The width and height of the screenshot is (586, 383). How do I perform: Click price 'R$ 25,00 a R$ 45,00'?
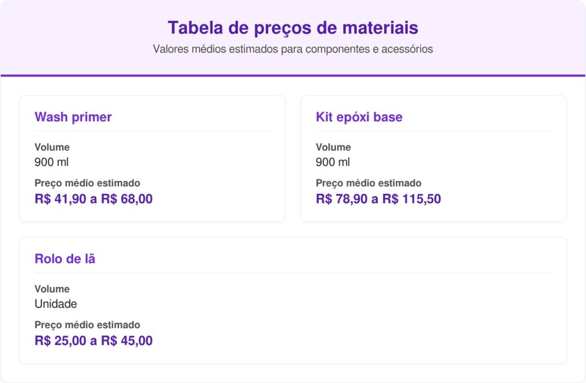93,341
